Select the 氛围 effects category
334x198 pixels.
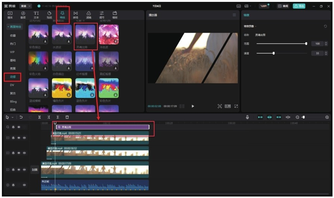13,68
